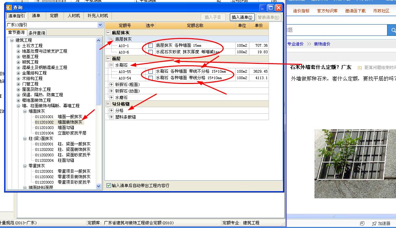Select 011203002 零星项目装饰抹灰
The height and width of the screenshot is (228, 396).
click(63, 177)
